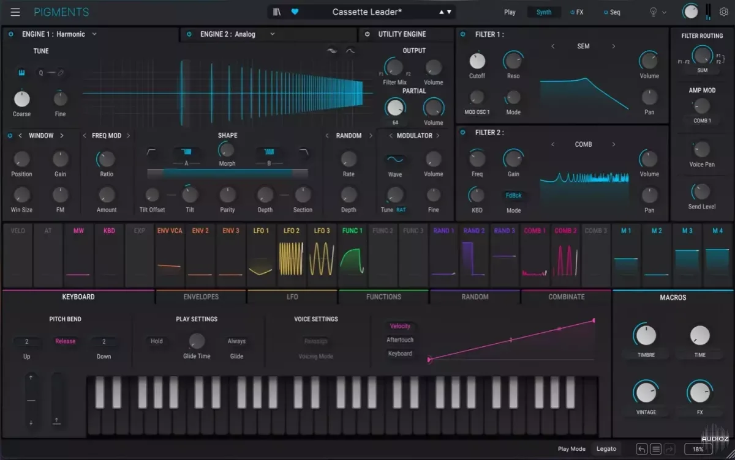
Task: Toggle Filter 2 power button
Action: click(x=464, y=132)
